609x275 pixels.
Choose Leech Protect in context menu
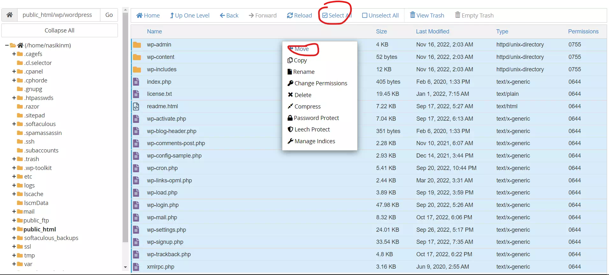[x=309, y=130]
